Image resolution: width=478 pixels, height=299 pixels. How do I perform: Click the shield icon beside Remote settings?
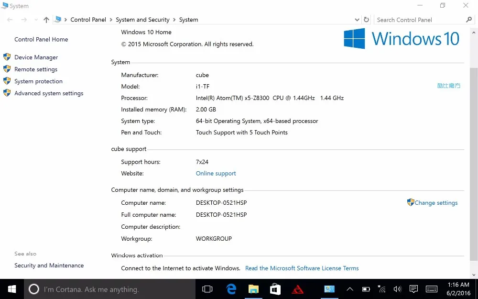tap(7, 69)
